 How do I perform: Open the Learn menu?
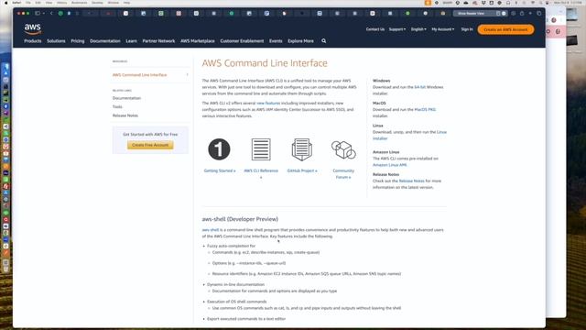(131, 41)
